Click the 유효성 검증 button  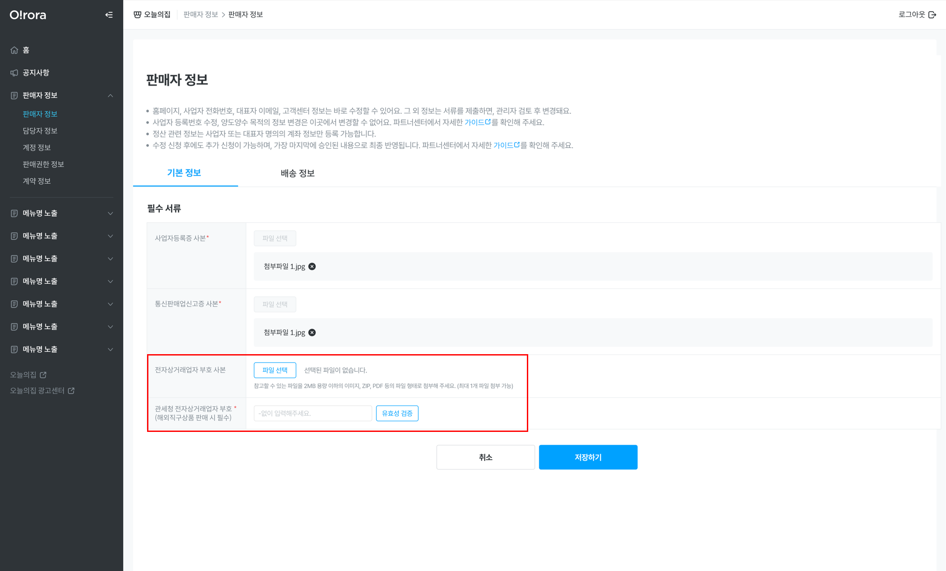click(397, 413)
